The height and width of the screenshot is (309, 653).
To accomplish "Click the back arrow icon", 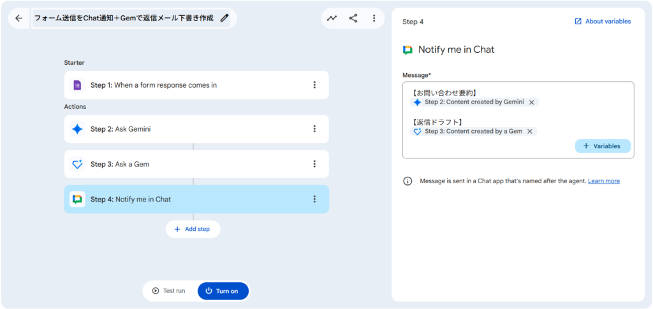I will (x=18, y=18).
